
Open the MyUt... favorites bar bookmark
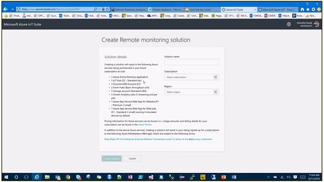point(285,16)
